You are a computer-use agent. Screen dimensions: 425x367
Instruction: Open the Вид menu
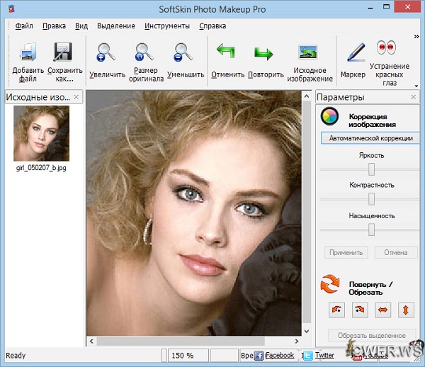tap(81, 26)
